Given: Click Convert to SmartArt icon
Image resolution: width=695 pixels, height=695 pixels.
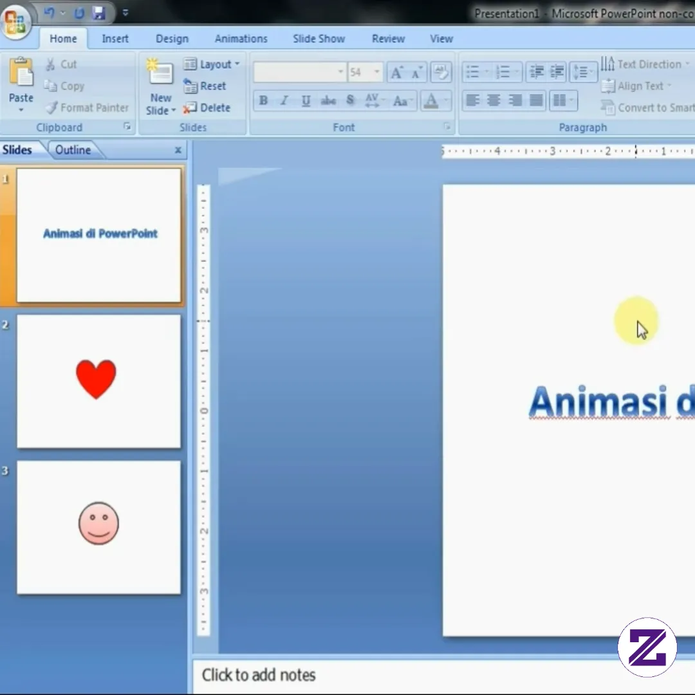Looking at the screenshot, I should (607, 107).
